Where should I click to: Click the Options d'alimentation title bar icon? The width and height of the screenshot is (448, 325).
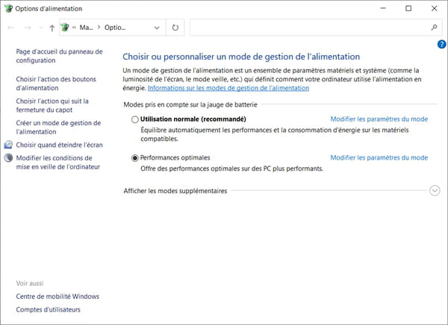(x=8, y=8)
